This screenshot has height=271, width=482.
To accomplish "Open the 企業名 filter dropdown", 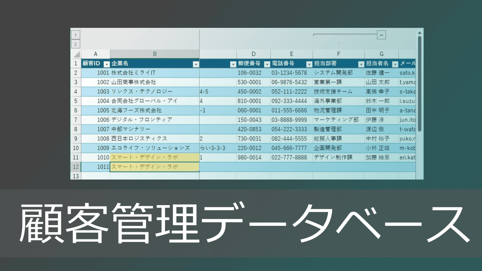I will (x=195, y=64).
